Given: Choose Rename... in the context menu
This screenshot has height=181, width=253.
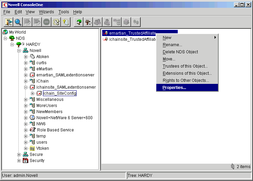Looking at the screenshot, I should click(187, 45).
